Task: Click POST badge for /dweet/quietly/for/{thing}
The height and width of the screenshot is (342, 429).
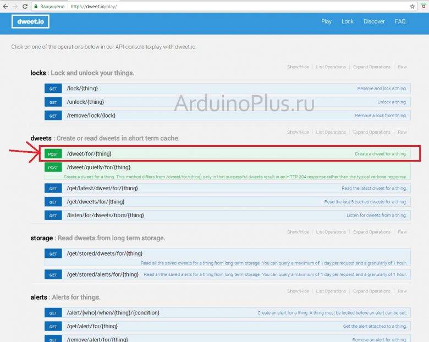Action: [53, 168]
